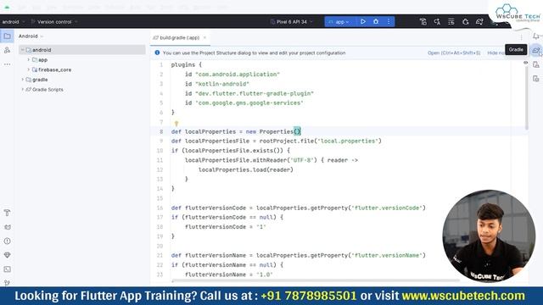Click flutterVersionName = '1.0' on line 23
Image resolution: width=543 pixels, height=305 pixels.
coord(229,274)
